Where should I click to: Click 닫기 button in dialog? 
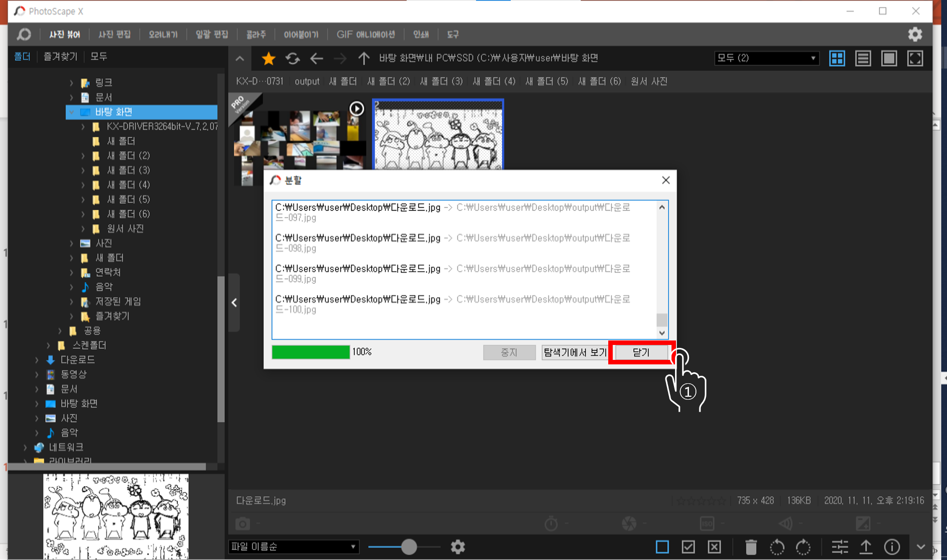(641, 352)
